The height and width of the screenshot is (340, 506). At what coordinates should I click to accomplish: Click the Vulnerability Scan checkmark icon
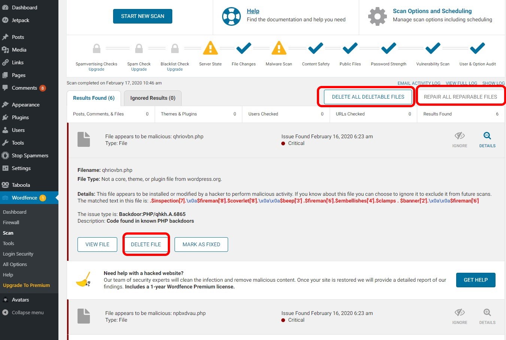[x=433, y=48]
